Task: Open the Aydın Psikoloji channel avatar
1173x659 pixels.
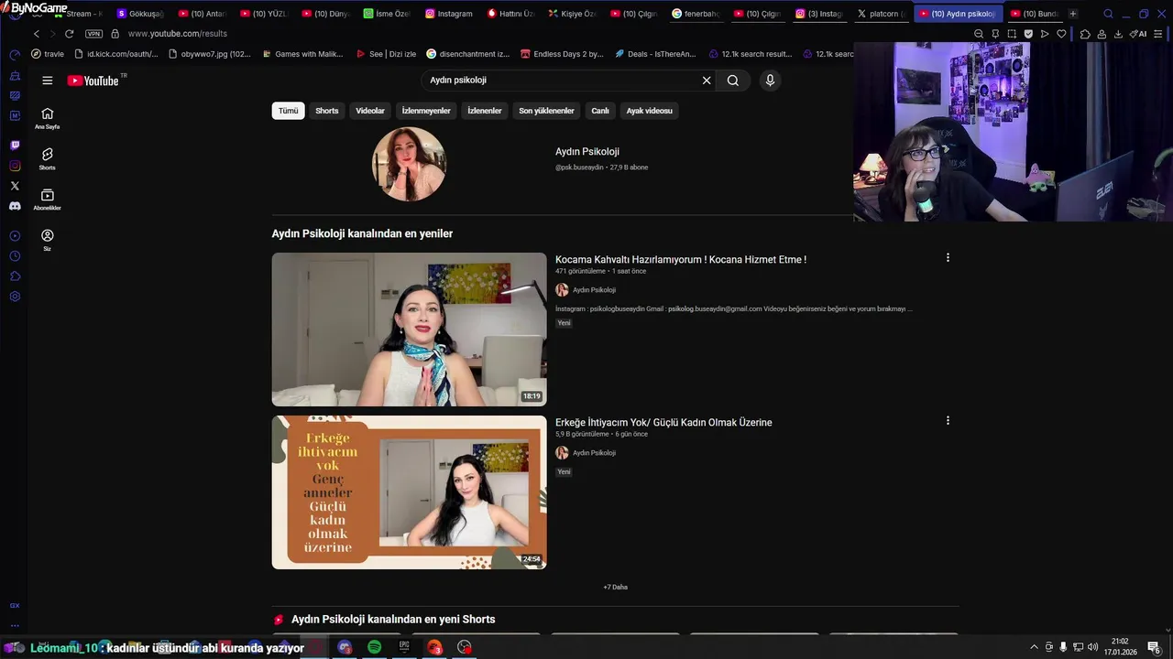Action: click(x=409, y=164)
